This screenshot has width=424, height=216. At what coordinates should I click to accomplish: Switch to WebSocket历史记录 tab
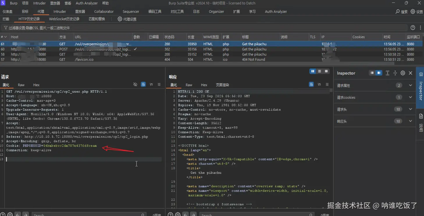pos(64,19)
